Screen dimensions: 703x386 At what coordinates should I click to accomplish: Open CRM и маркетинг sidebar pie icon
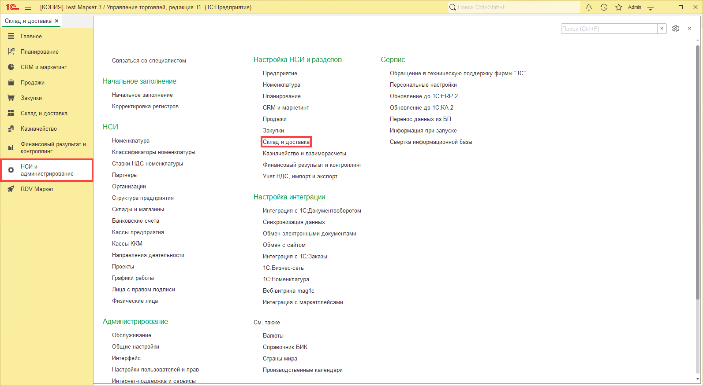[11, 67]
